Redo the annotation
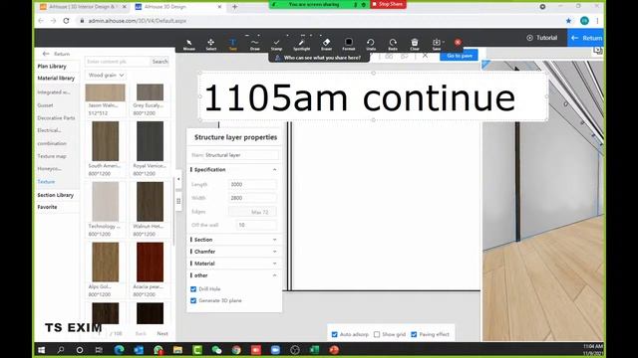Screen dimensions: 638x358 tap(393, 44)
